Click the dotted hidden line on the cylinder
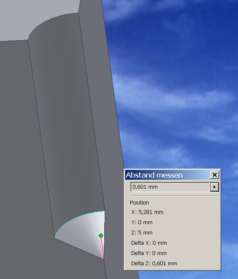Viewport: 238px width, 279px height. (73, 116)
